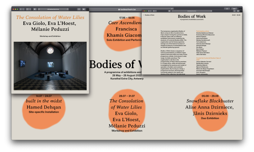Click 'Kunsthal Extra City, Antwerp' text
The image size is (254, 152).
pos(127,79)
